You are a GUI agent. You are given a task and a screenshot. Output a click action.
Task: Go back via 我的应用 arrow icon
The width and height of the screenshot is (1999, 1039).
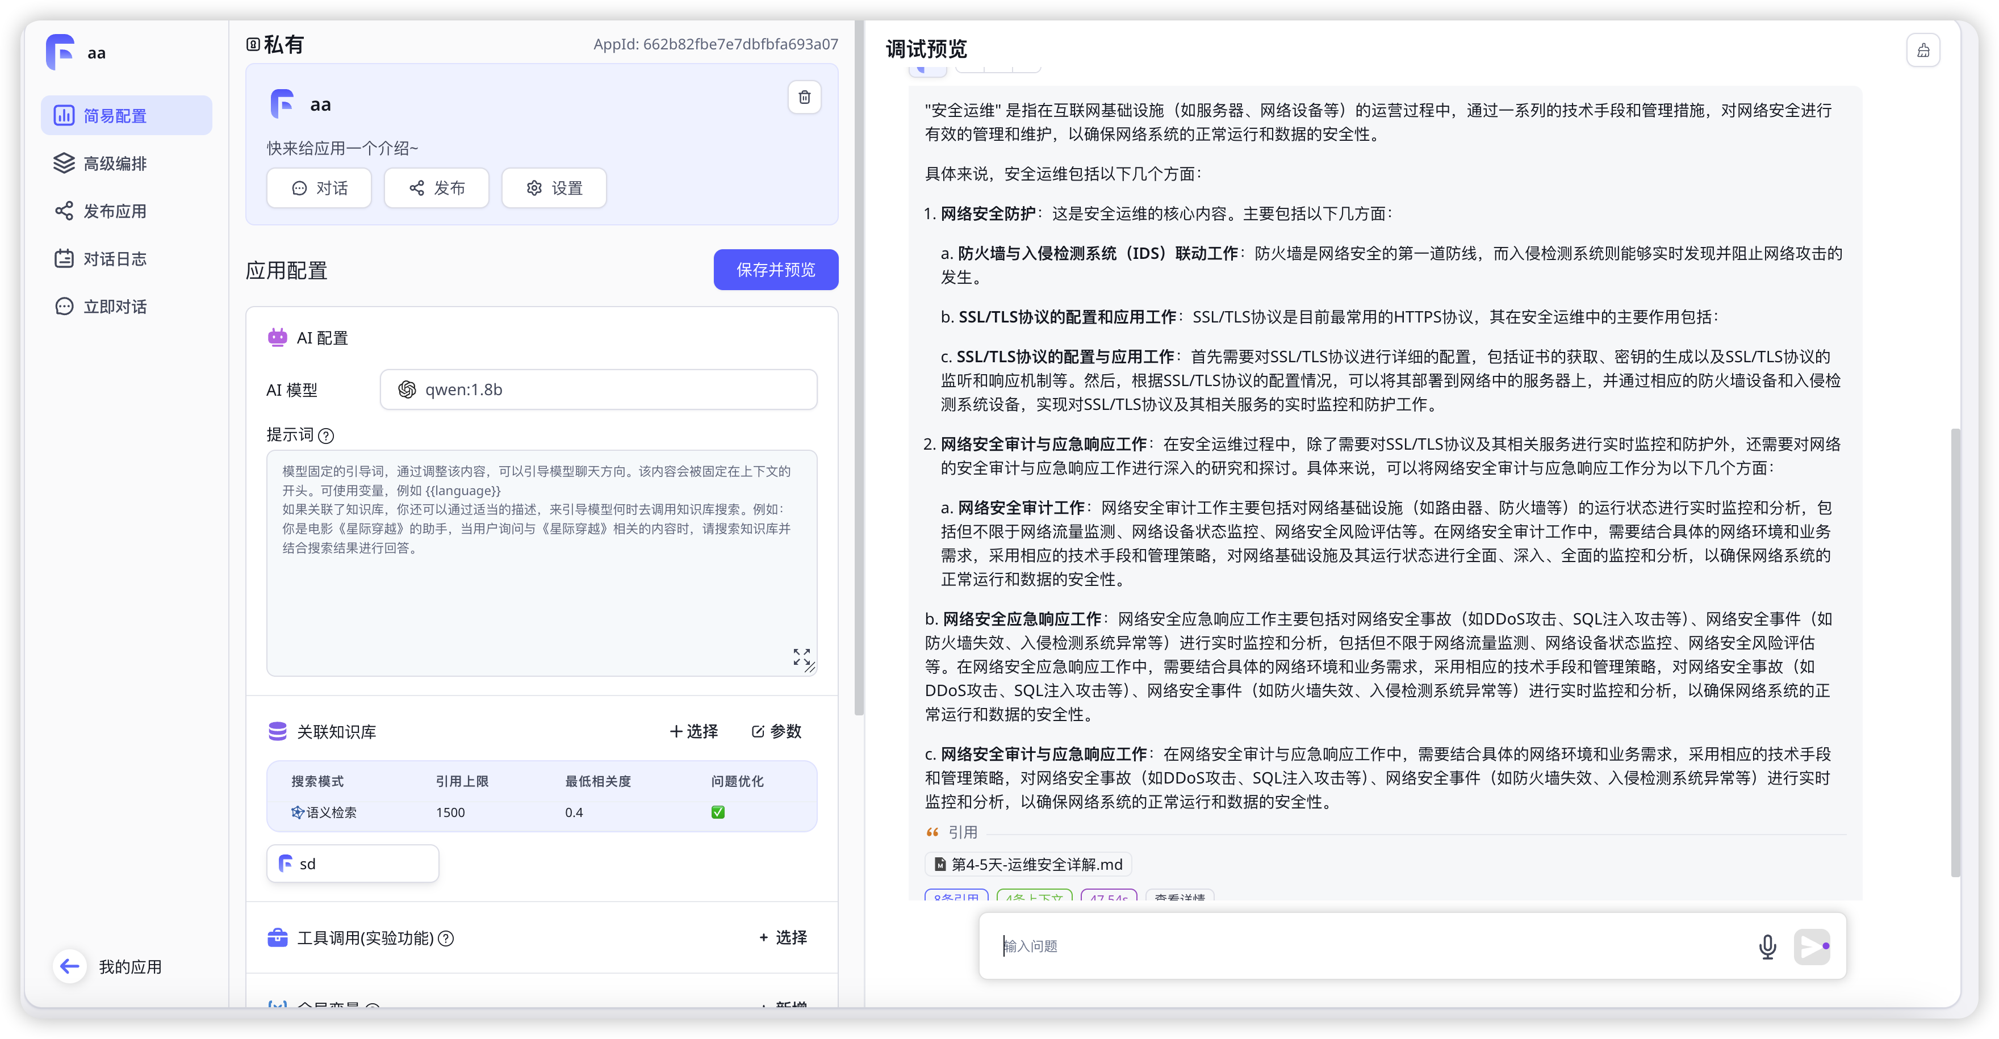(70, 966)
